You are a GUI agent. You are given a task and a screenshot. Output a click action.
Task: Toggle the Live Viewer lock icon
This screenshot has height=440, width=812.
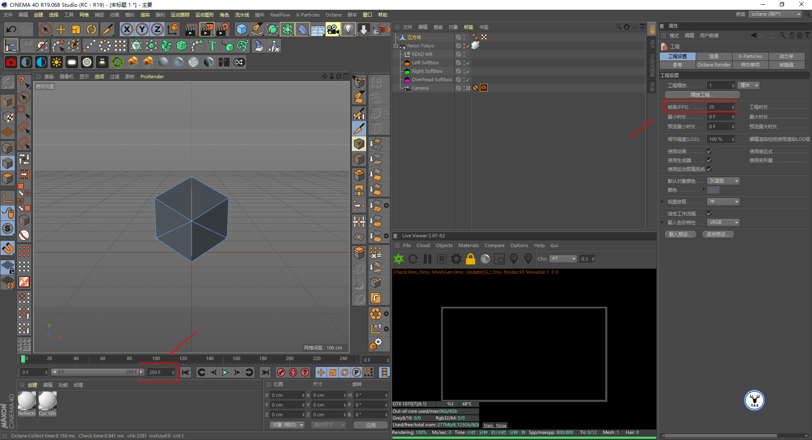click(471, 259)
